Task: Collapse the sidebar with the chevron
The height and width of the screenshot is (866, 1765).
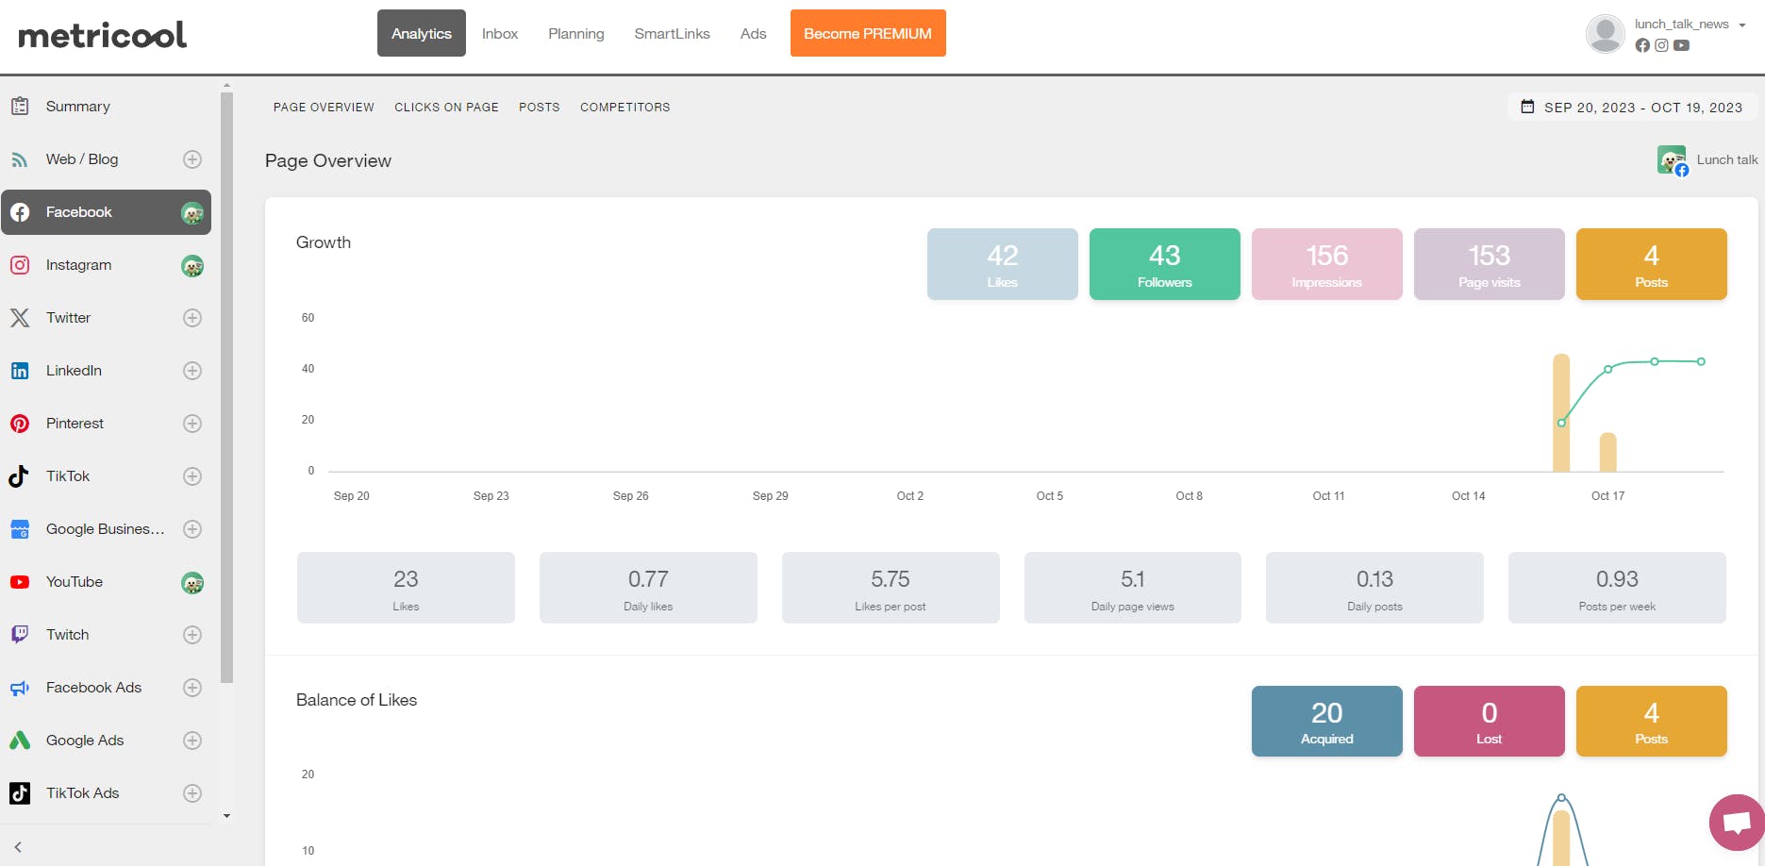Action: [18, 847]
